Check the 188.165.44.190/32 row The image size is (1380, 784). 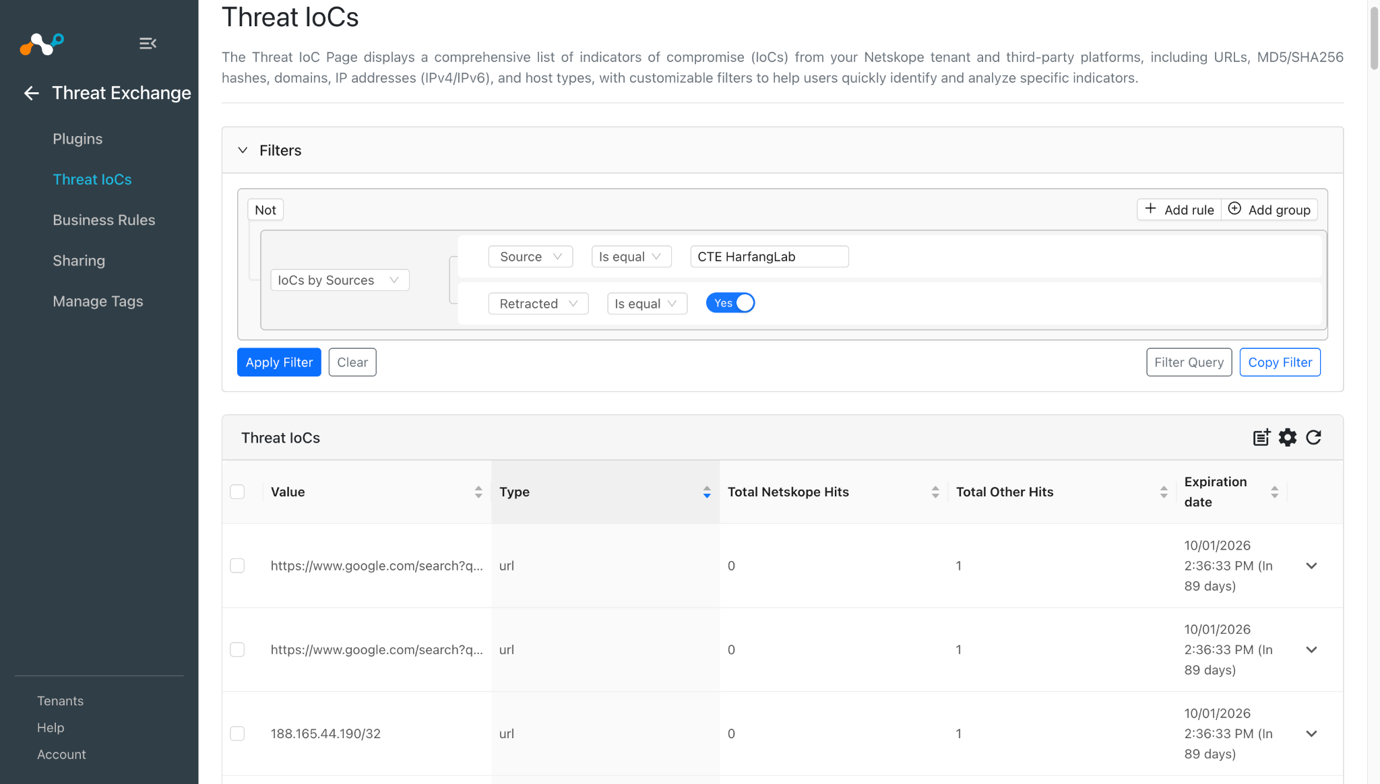pyautogui.click(x=237, y=733)
